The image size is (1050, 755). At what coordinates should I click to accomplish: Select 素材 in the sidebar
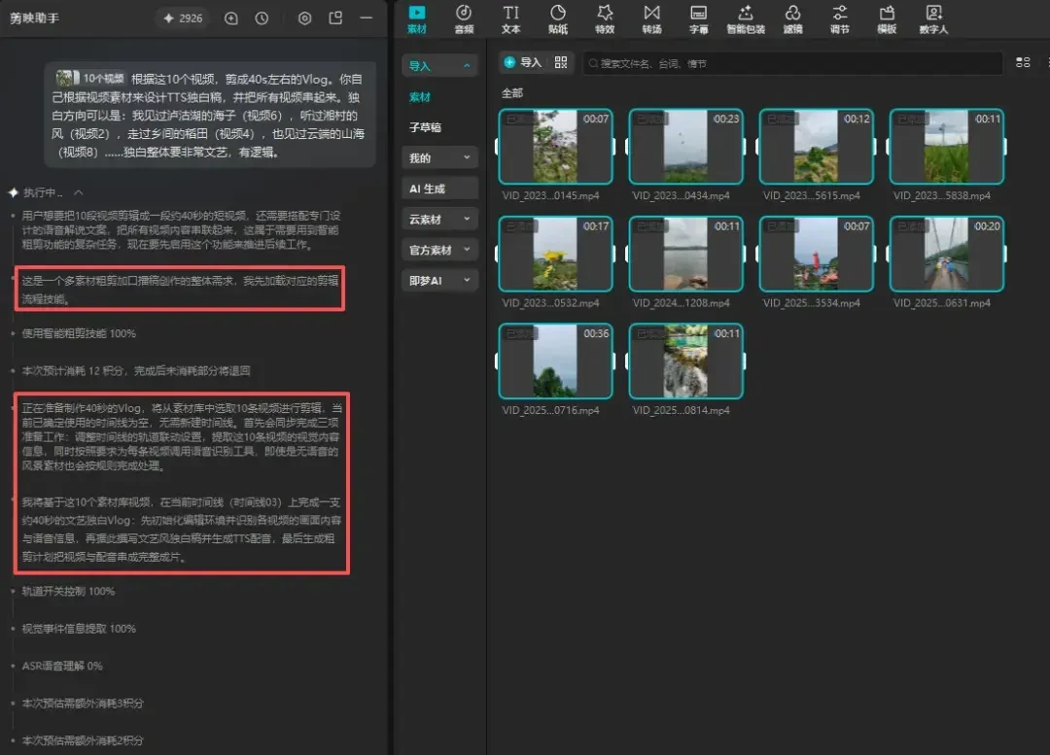[x=420, y=97]
